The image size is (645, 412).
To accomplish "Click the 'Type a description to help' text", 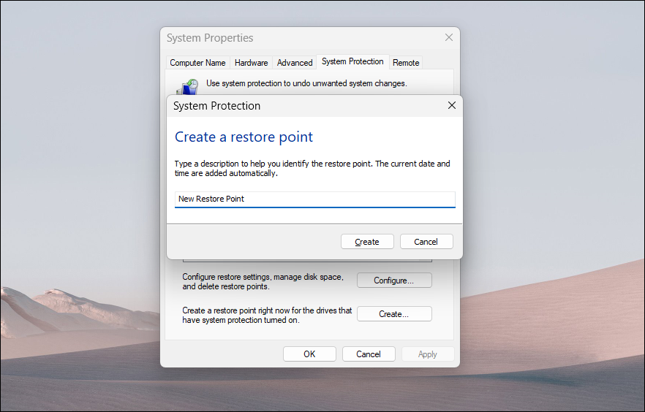I will (x=312, y=169).
